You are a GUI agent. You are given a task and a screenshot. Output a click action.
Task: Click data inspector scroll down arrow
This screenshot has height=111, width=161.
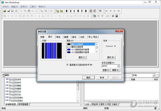pyautogui.click(x=78, y=101)
